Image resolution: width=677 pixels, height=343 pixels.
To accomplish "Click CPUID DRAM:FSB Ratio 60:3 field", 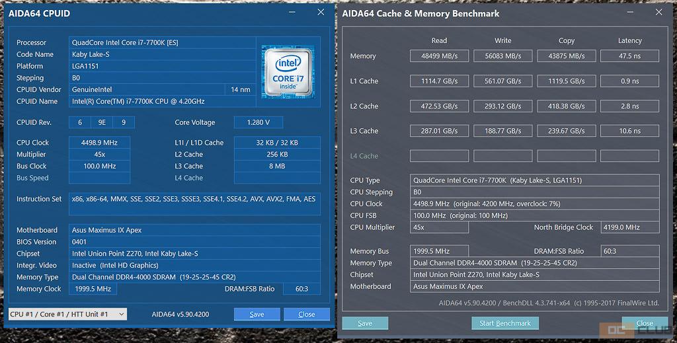I will 301,289.
